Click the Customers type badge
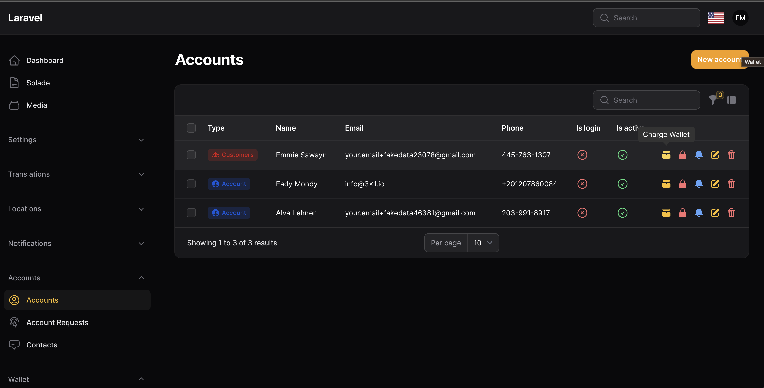Viewport: 764px width, 388px height. (x=232, y=155)
